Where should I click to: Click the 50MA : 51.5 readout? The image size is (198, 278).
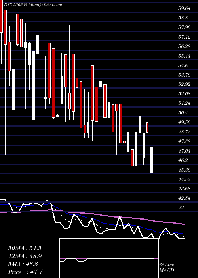click(x=25, y=248)
